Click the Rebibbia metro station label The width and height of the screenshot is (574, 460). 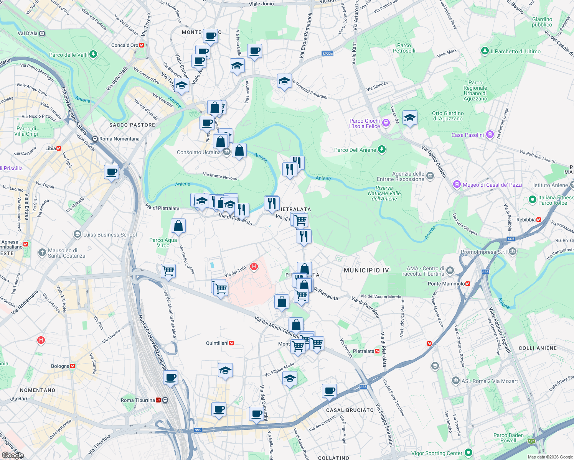pyautogui.click(x=526, y=220)
